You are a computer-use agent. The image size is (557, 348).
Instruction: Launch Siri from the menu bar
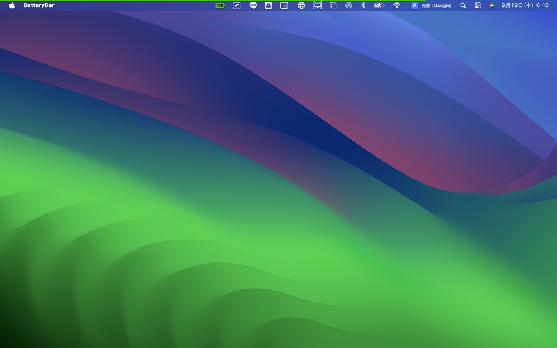pos(491,5)
